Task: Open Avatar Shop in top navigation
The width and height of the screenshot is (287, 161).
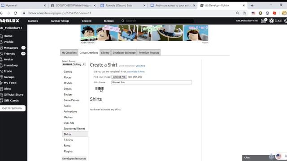Action: pos(60,21)
